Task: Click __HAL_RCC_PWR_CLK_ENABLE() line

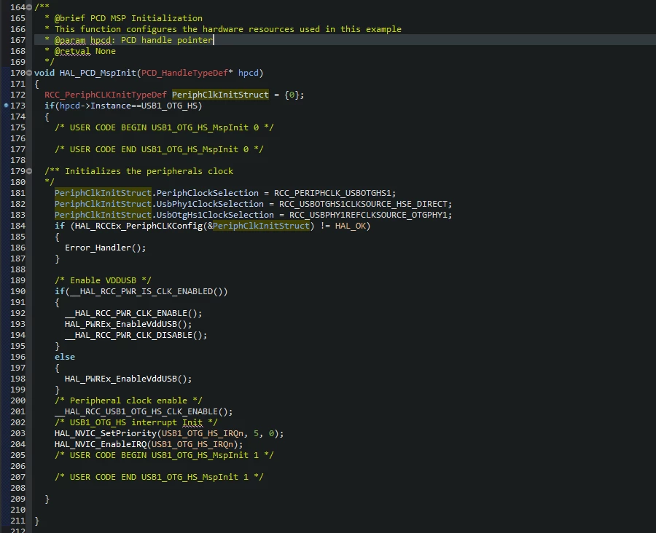Action: 133,313
